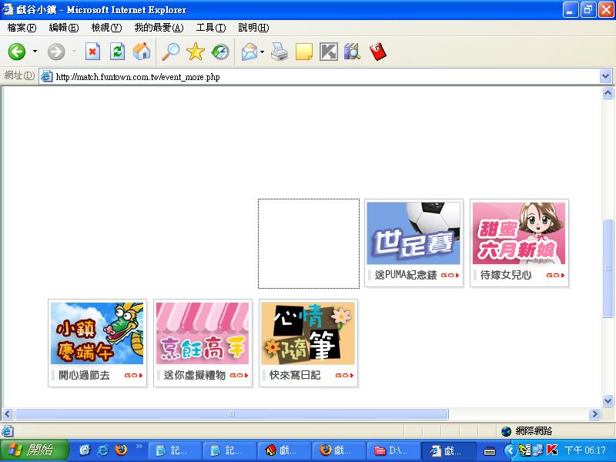Viewport: 616px width, 462px height.
Task: Click GO next to 送你虛擬禮物
Action: (x=239, y=376)
